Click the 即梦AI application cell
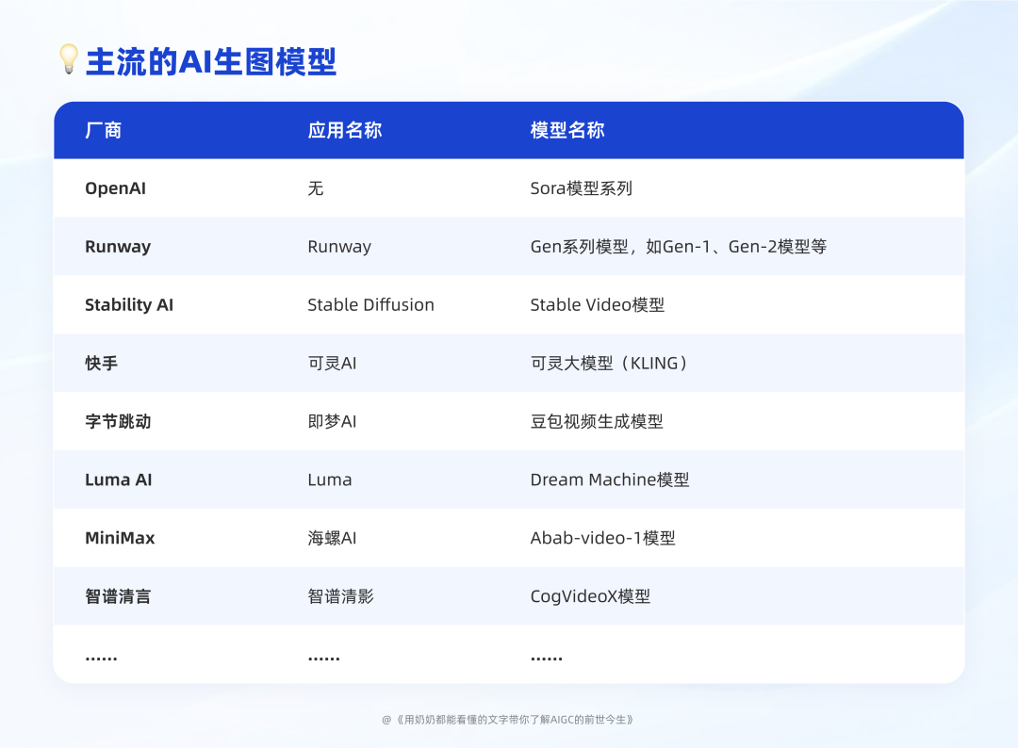The height and width of the screenshot is (748, 1018). (x=332, y=422)
